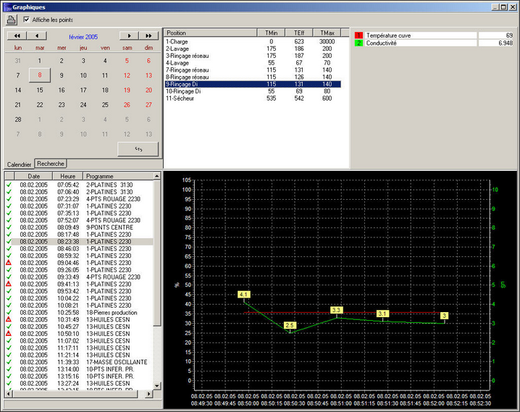Click the program list scroll-down arrow

[157, 386]
